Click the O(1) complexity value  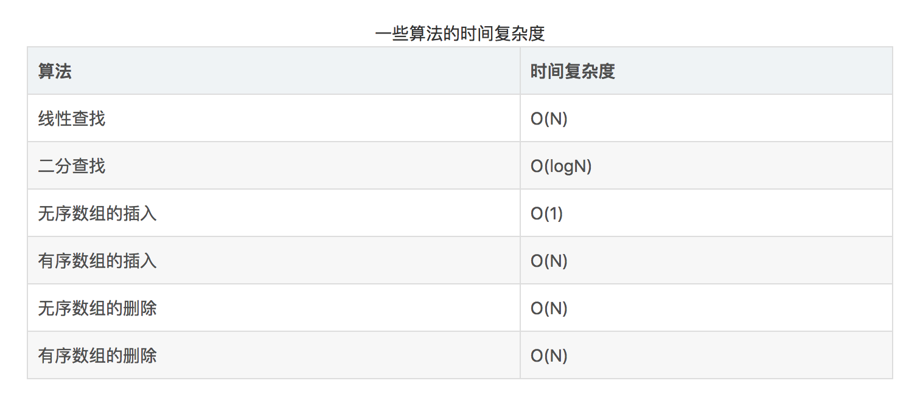546,213
